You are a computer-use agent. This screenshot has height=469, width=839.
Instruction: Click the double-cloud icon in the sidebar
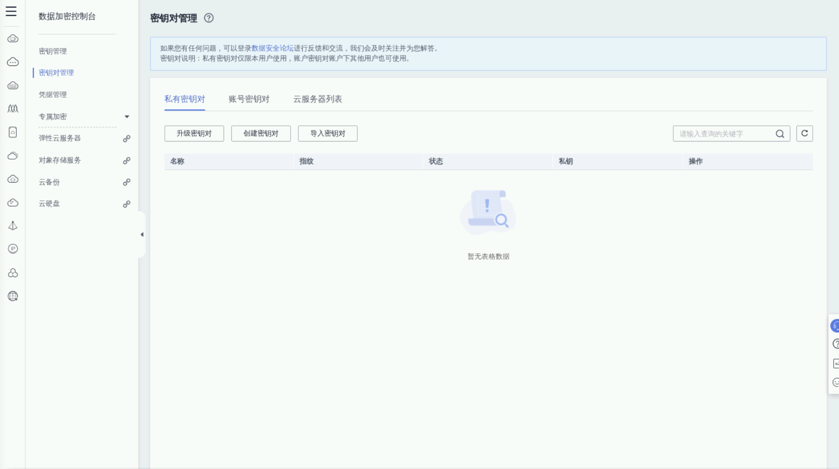pos(13,156)
